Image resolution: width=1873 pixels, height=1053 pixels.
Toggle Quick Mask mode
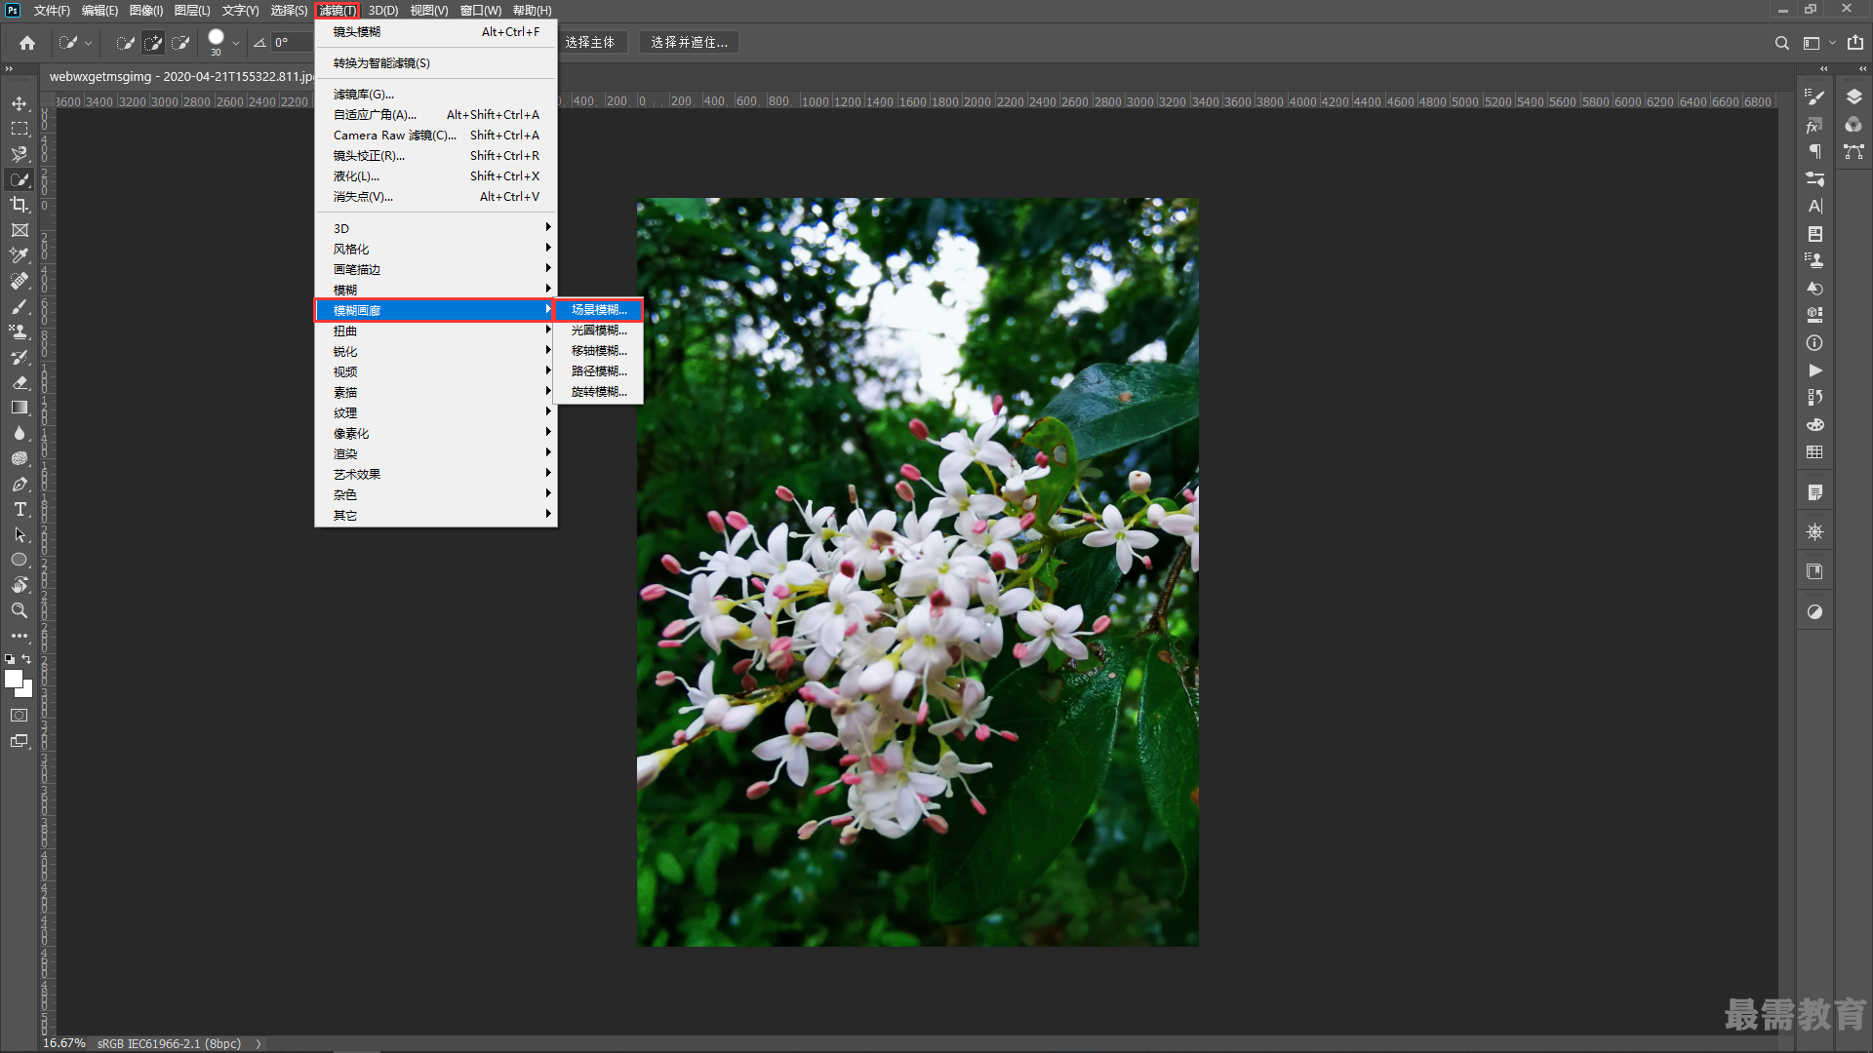[20, 716]
